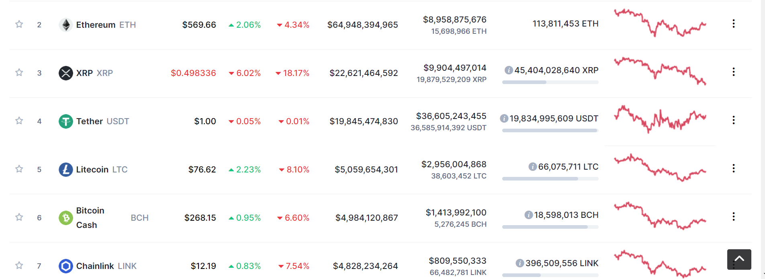Click the green Tether logo icon
The height and width of the screenshot is (279, 765).
[x=65, y=121]
